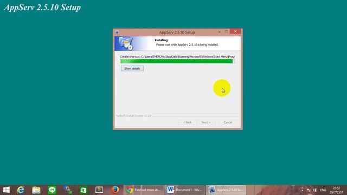Click the 'Please wait while AppServ 2.5.10' text

click(187, 44)
